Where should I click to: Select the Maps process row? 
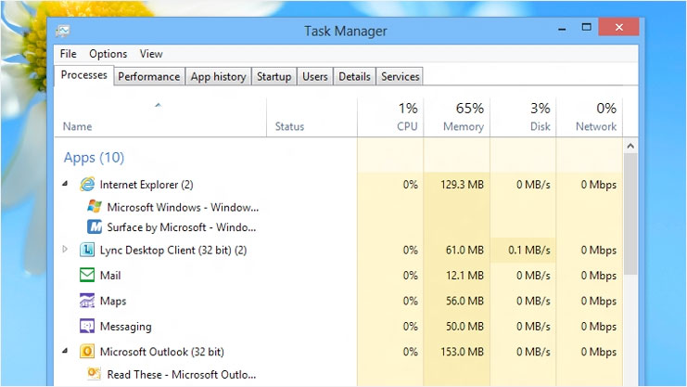click(338, 301)
